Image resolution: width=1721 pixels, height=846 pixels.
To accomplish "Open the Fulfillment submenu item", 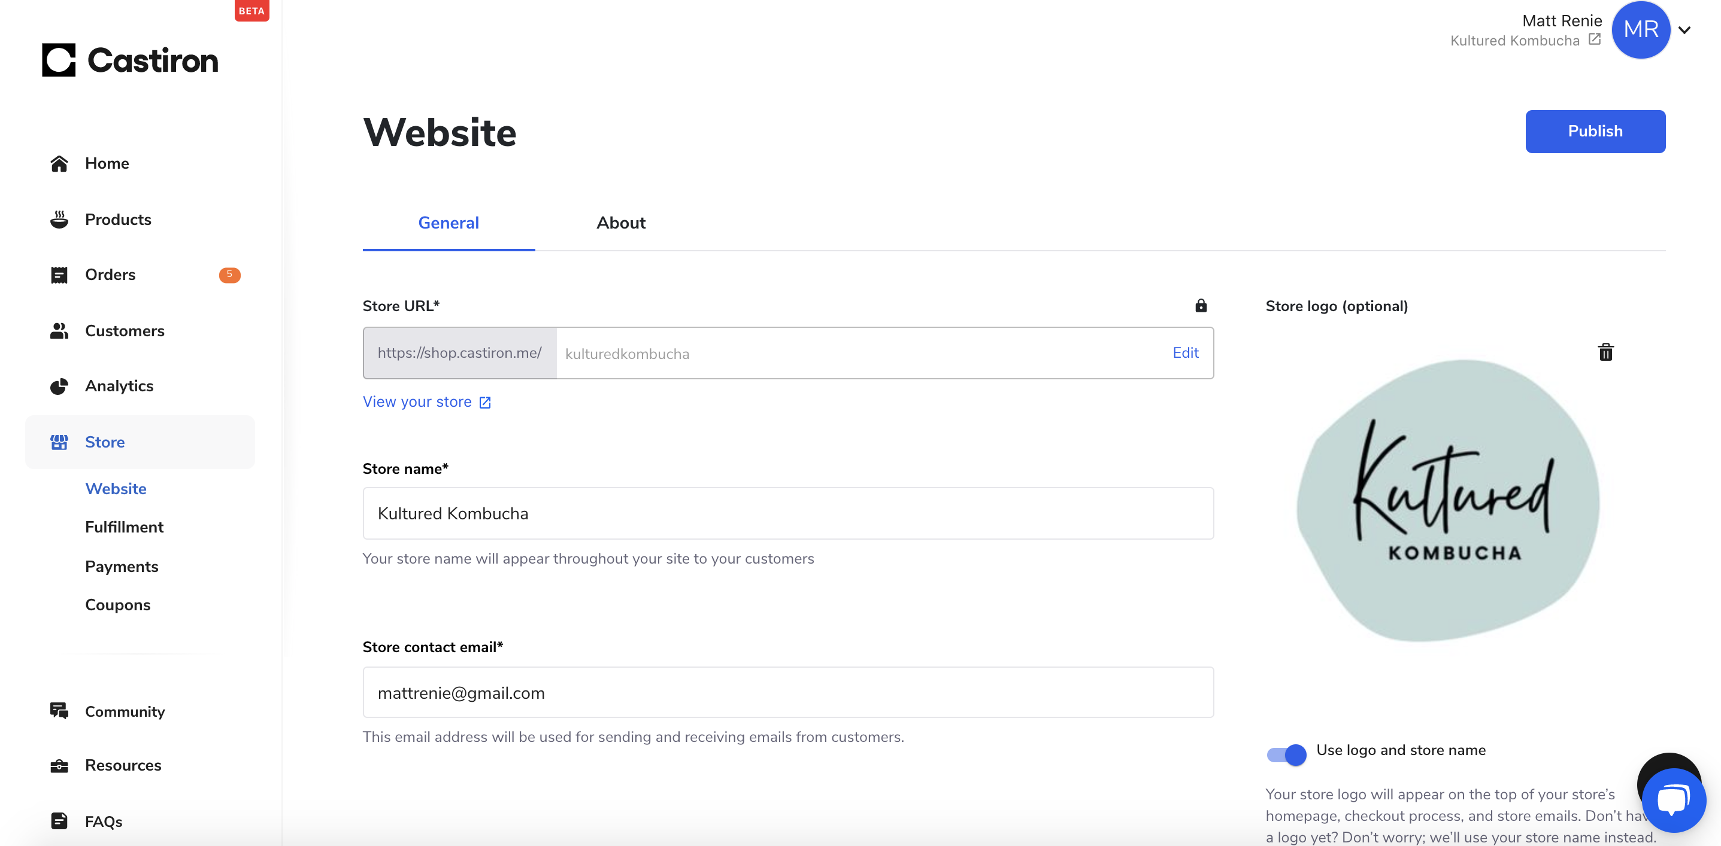I will point(123,527).
